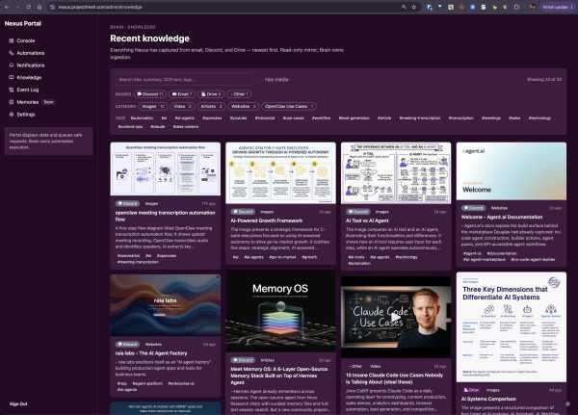Toggle the Discord source filter chip
578x415 pixels.
(x=150, y=94)
